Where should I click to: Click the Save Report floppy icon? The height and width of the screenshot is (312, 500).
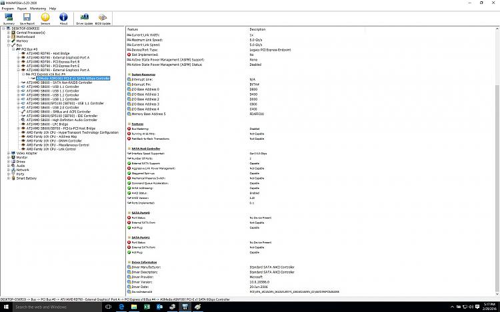click(x=27, y=19)
